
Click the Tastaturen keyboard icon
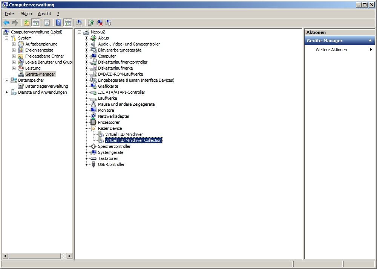point(93,158)
